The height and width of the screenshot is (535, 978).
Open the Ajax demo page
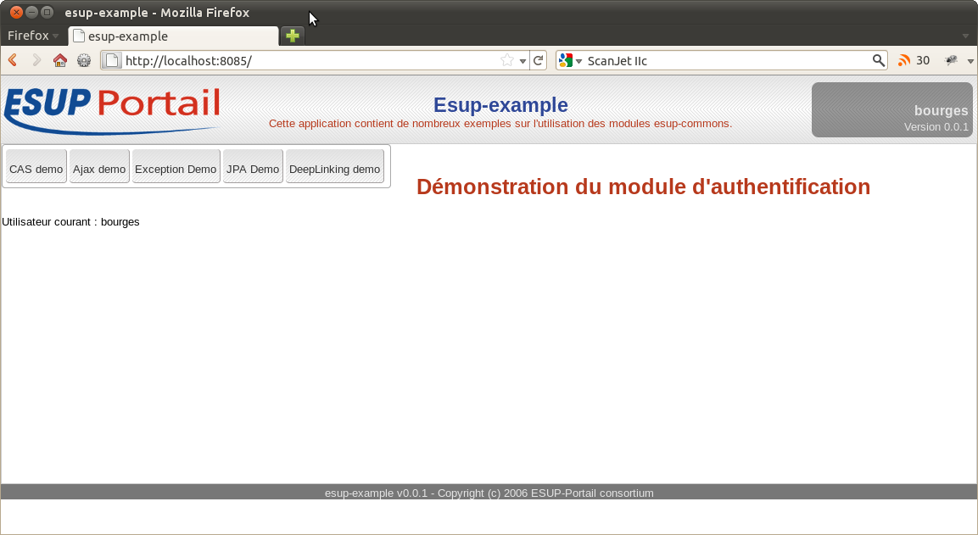[99, 169]
